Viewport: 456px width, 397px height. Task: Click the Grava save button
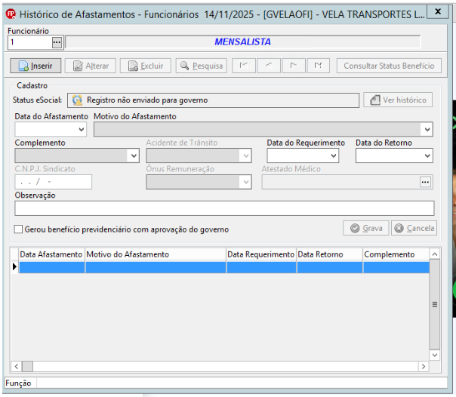(366, 228)
